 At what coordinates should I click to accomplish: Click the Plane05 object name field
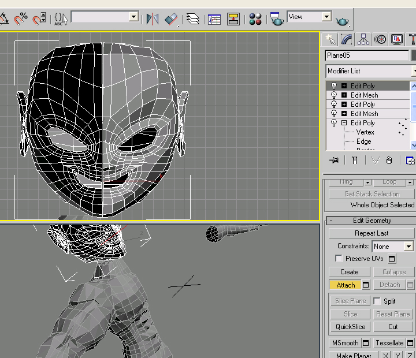coord(366,55)
